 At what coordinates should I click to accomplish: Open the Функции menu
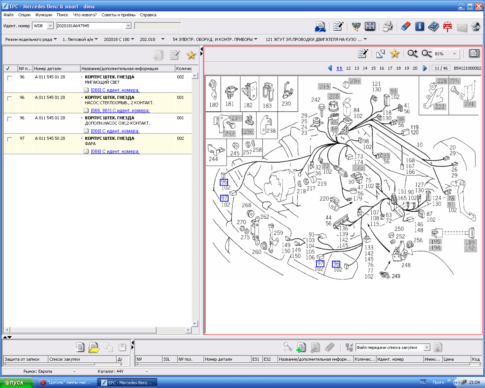44,15
